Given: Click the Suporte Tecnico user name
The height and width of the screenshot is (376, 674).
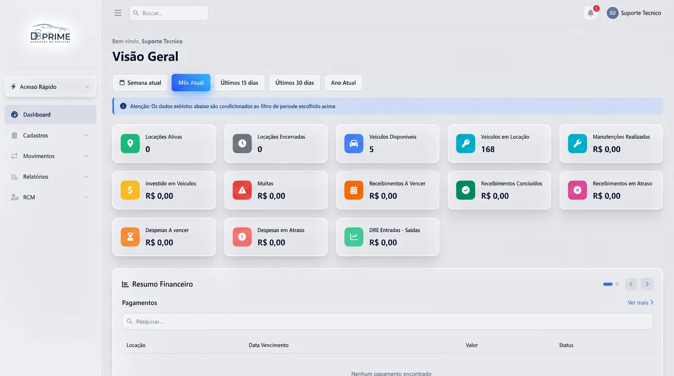Looking at the screenshot, I should pos(641,13).
